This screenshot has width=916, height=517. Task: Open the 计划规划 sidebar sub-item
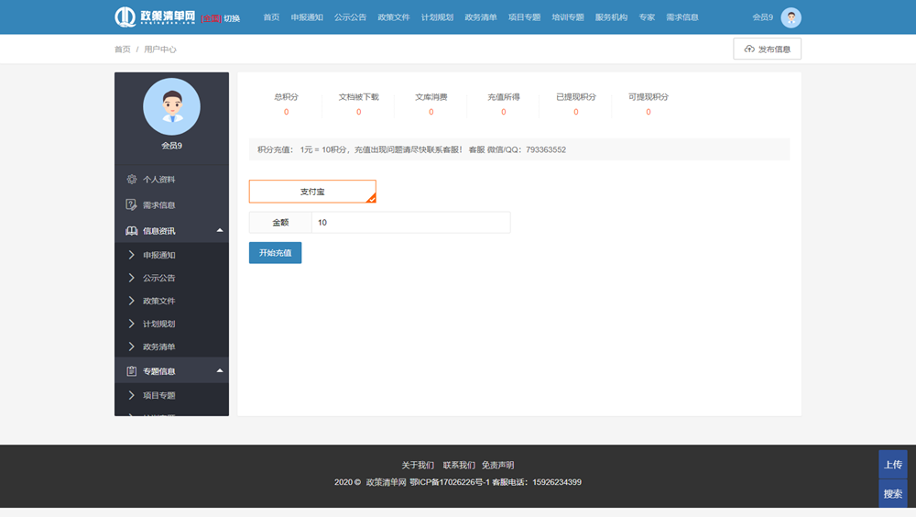pos(172,324)
